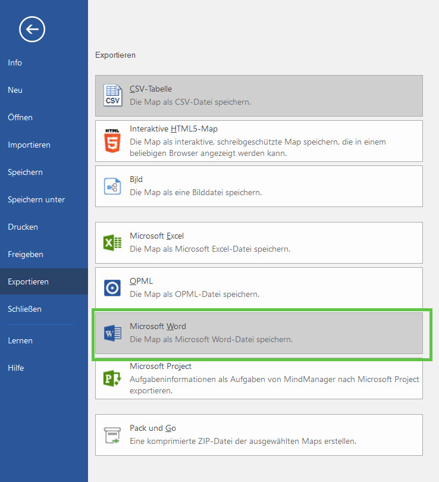Click Schließen in the sidebar
Viewport: 439px width, 482px height.
tap(25, 309)
